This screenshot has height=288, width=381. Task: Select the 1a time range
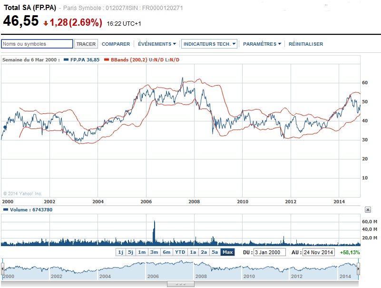193,252
